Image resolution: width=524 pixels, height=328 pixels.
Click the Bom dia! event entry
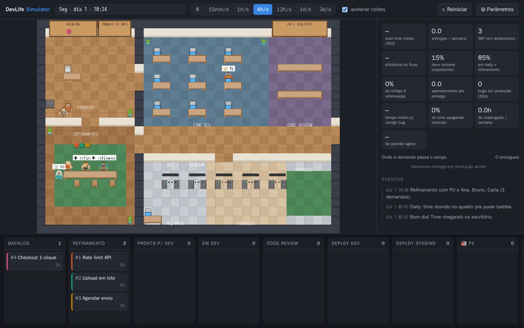click(450, 217)
